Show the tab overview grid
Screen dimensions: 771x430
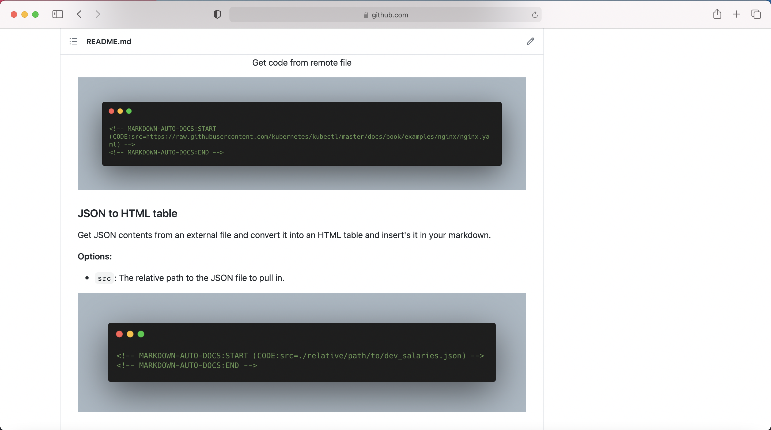coord(756,14)
